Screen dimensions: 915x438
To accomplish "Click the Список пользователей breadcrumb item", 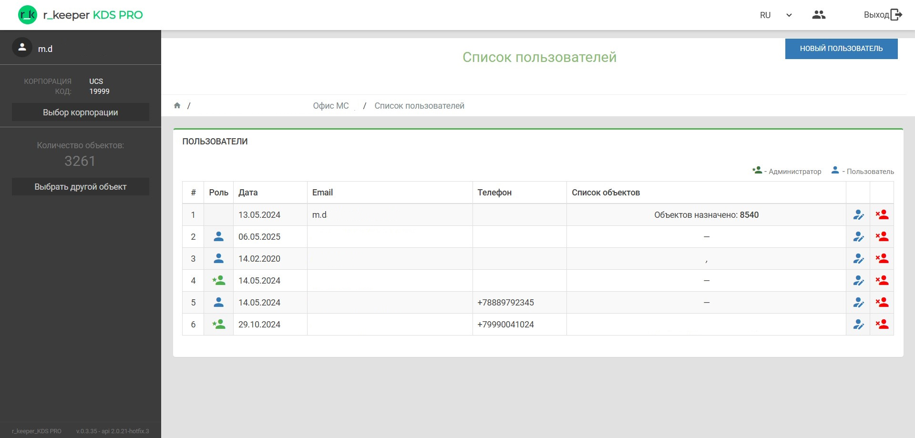I will tap(419, 106).
